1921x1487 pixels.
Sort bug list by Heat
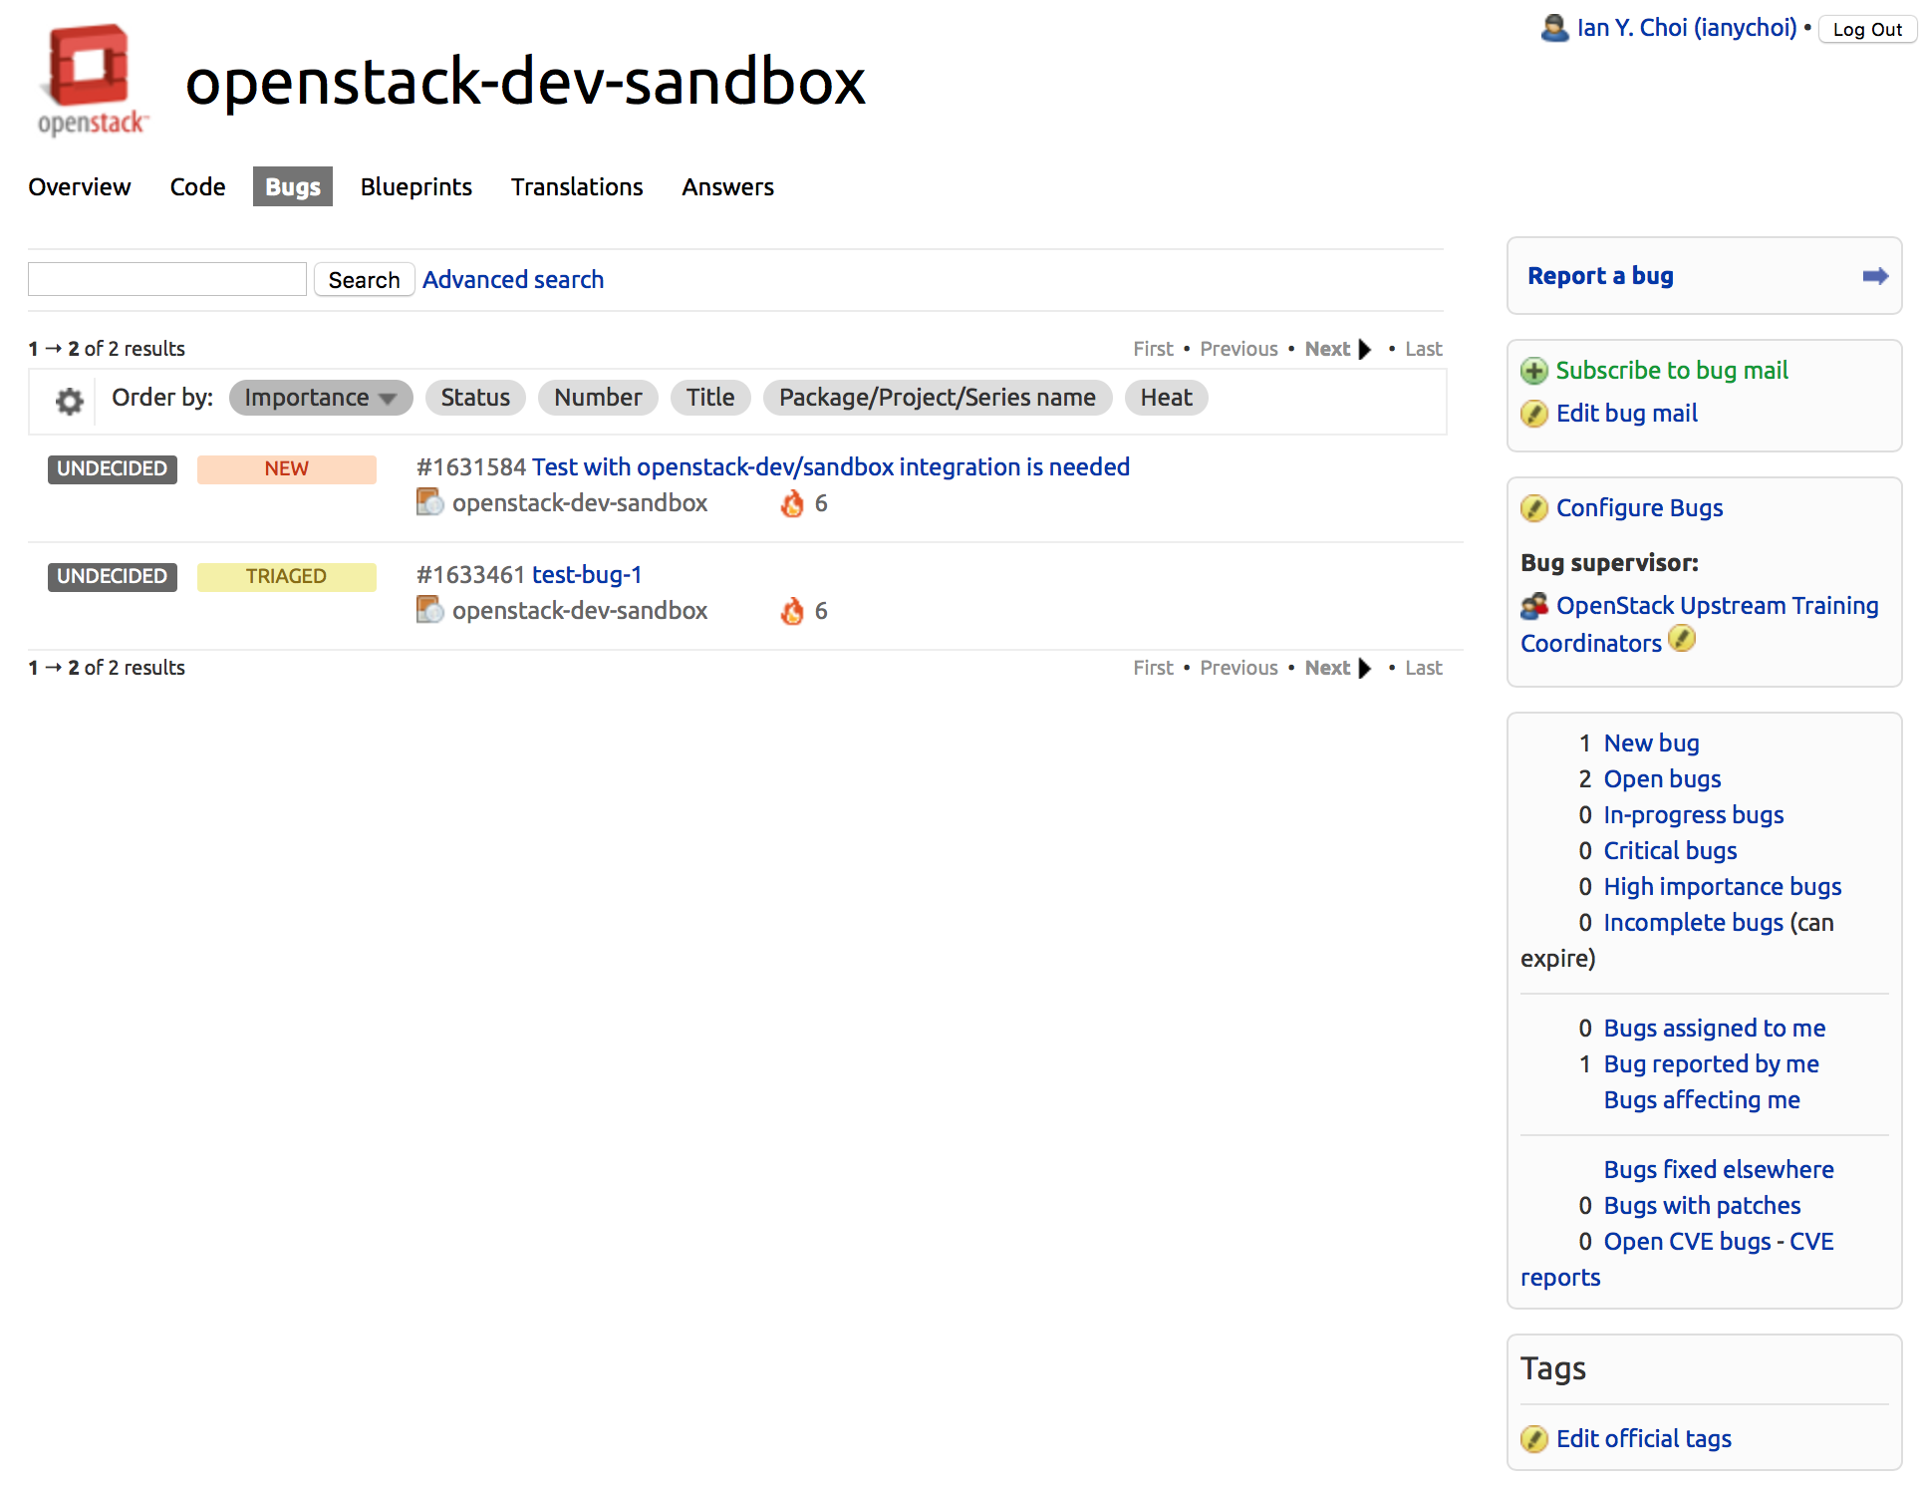click(x=1165, y=398)
